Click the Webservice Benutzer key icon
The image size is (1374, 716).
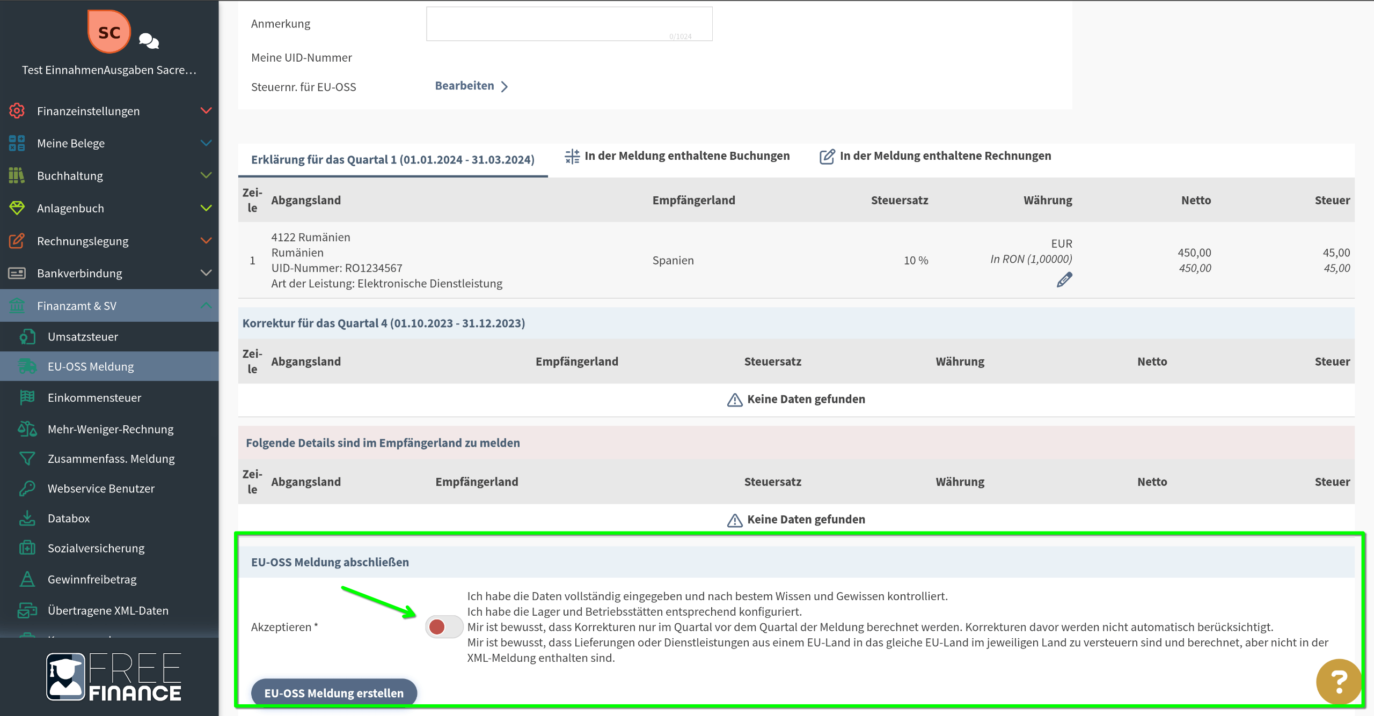(27, 488)
